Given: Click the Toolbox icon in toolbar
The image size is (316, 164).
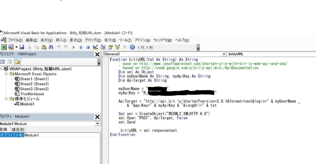Looking at the screenshot, I should pyautogui.click(x=125, y=47).
